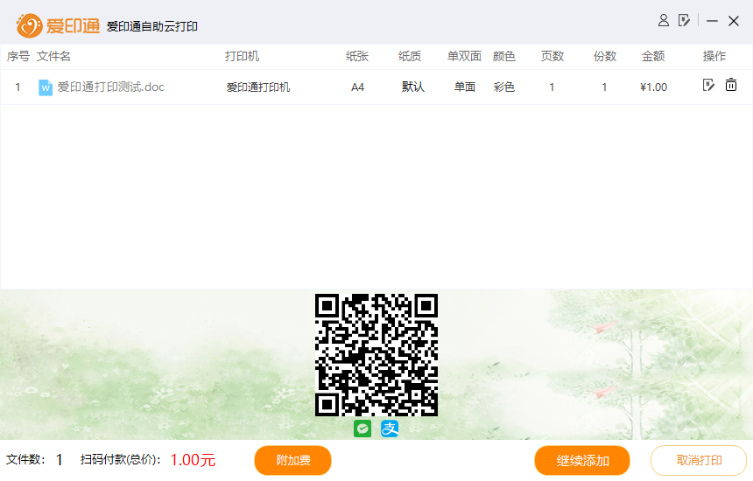Click the 打印机 column header

(242, 56)
